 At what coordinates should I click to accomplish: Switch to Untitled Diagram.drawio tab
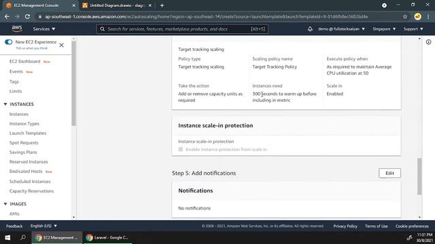tap(117, 5)
